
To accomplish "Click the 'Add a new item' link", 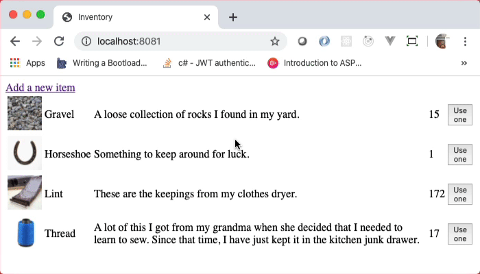I will 40,88.
